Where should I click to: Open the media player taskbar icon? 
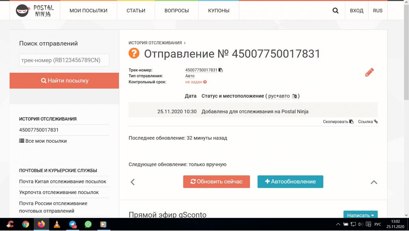tap(103, 224)
